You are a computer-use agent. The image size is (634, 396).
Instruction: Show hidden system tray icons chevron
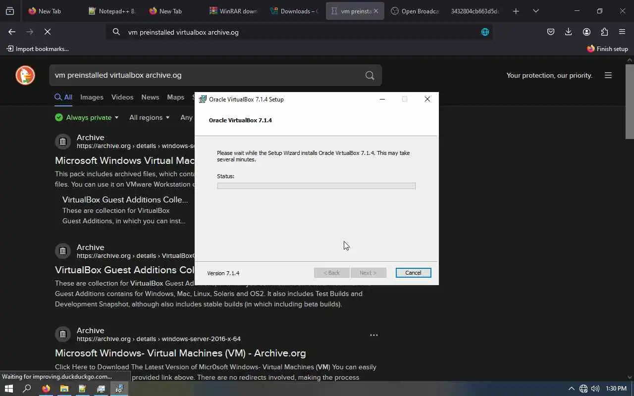pos(571,389)
